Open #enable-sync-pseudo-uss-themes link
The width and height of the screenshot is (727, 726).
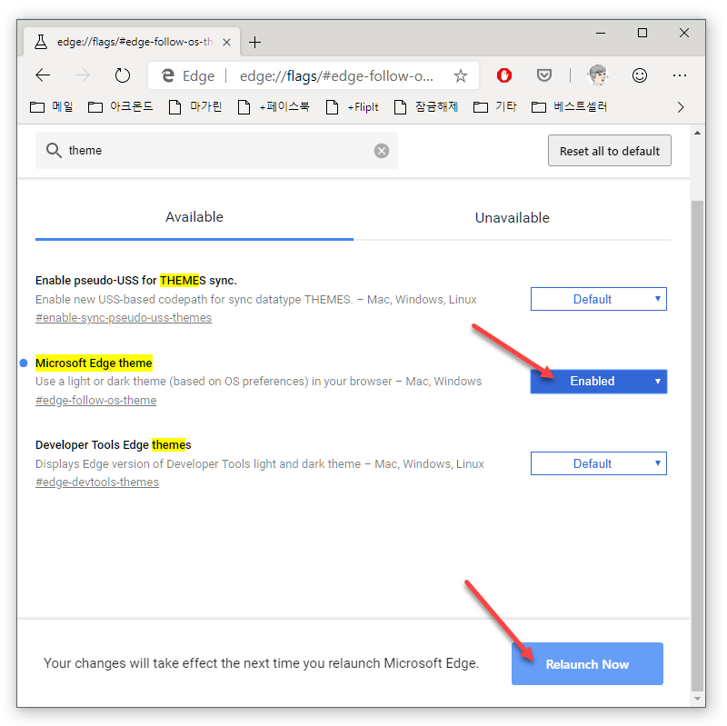coord(124,317)
